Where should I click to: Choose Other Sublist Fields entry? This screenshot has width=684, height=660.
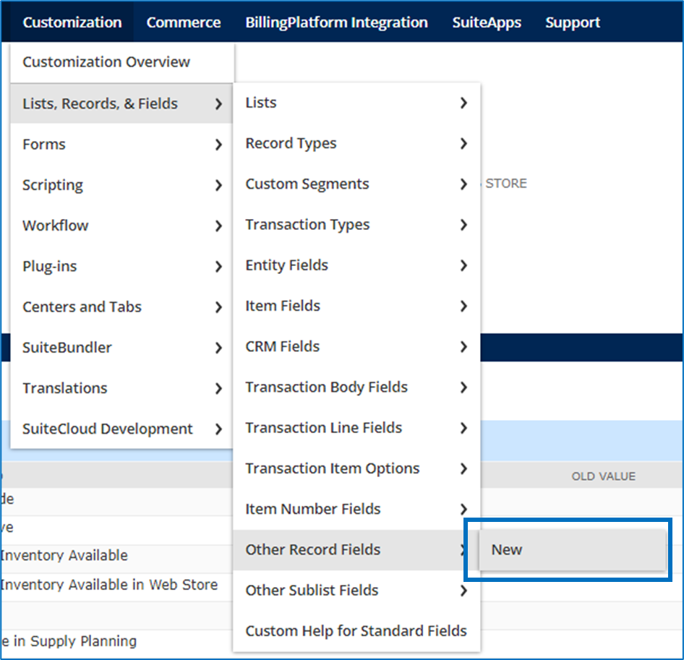(357, 590)
